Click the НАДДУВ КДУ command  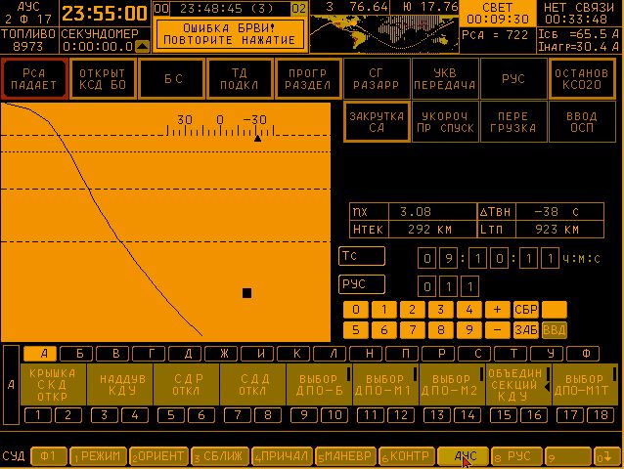(119, 384)
